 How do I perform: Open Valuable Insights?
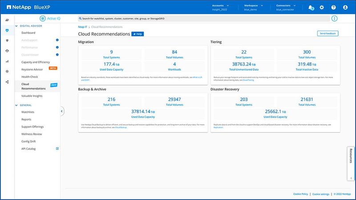click(32, 96)
